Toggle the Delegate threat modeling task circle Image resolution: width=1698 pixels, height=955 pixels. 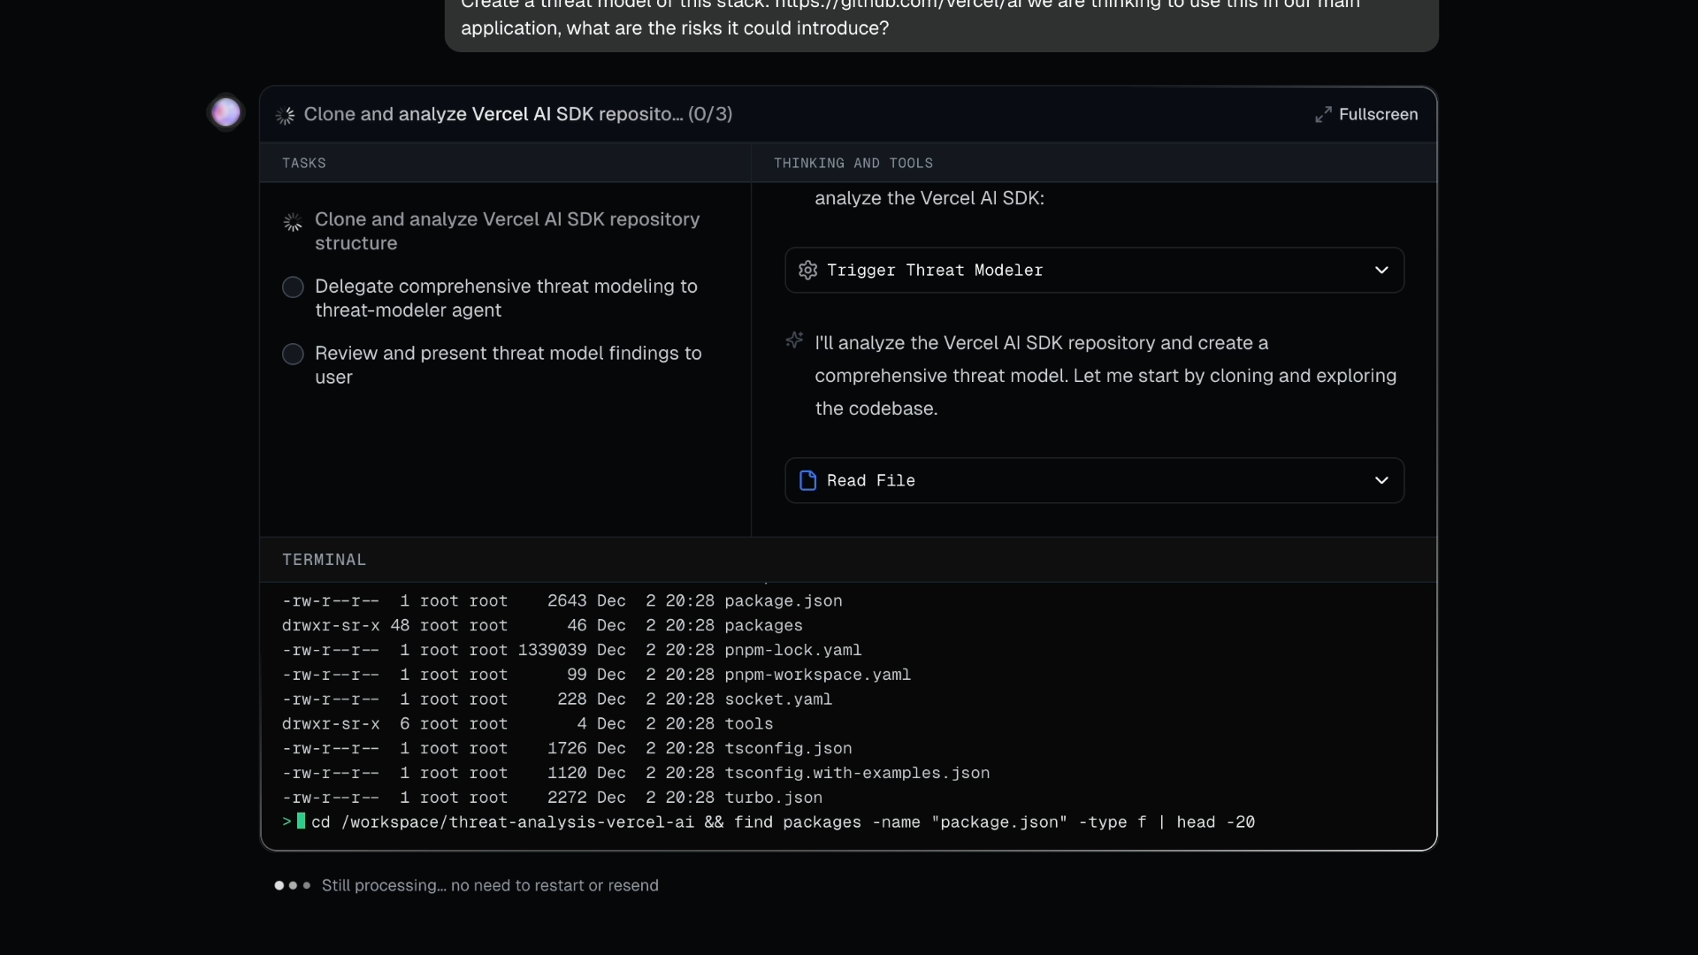293,287
